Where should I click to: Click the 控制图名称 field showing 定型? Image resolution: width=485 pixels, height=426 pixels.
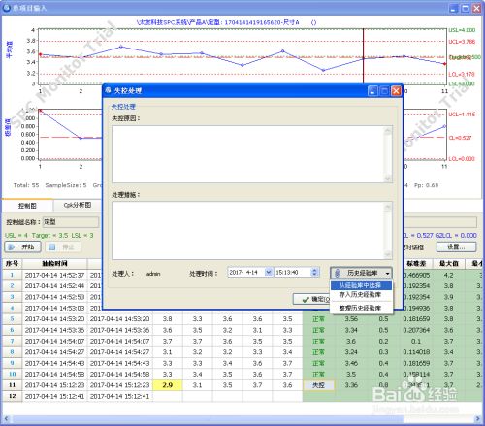tap(71, 222)
